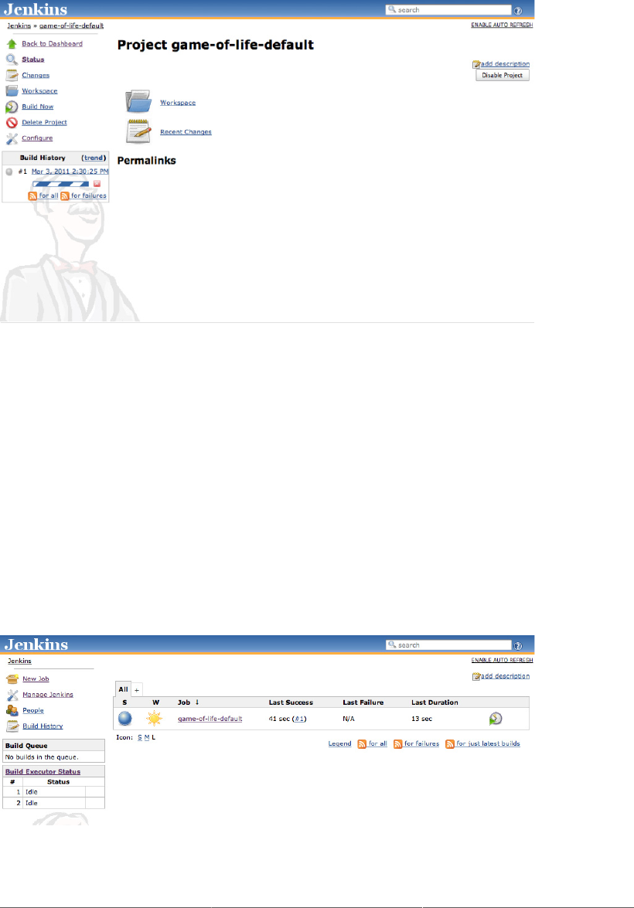The width and height of the screenshot is (634, 908).
Task: Open the Manage Jenkins link
Action: (48, 694)
